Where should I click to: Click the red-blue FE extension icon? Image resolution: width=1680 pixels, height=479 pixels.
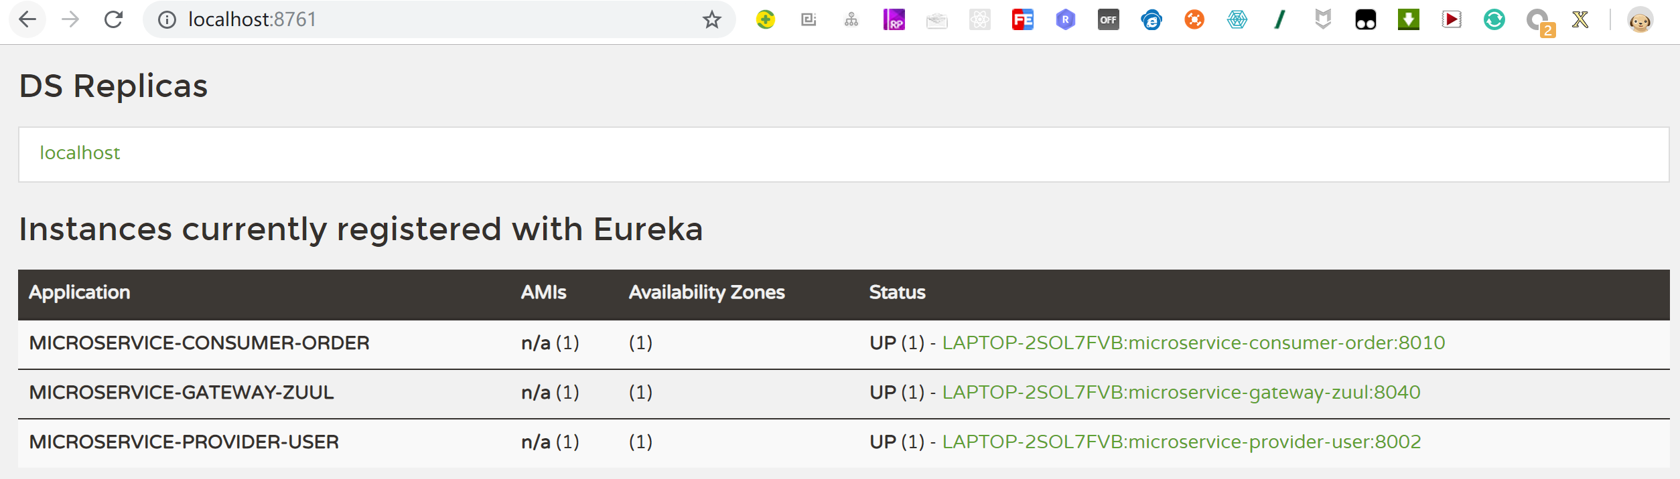click(1023, 19)
